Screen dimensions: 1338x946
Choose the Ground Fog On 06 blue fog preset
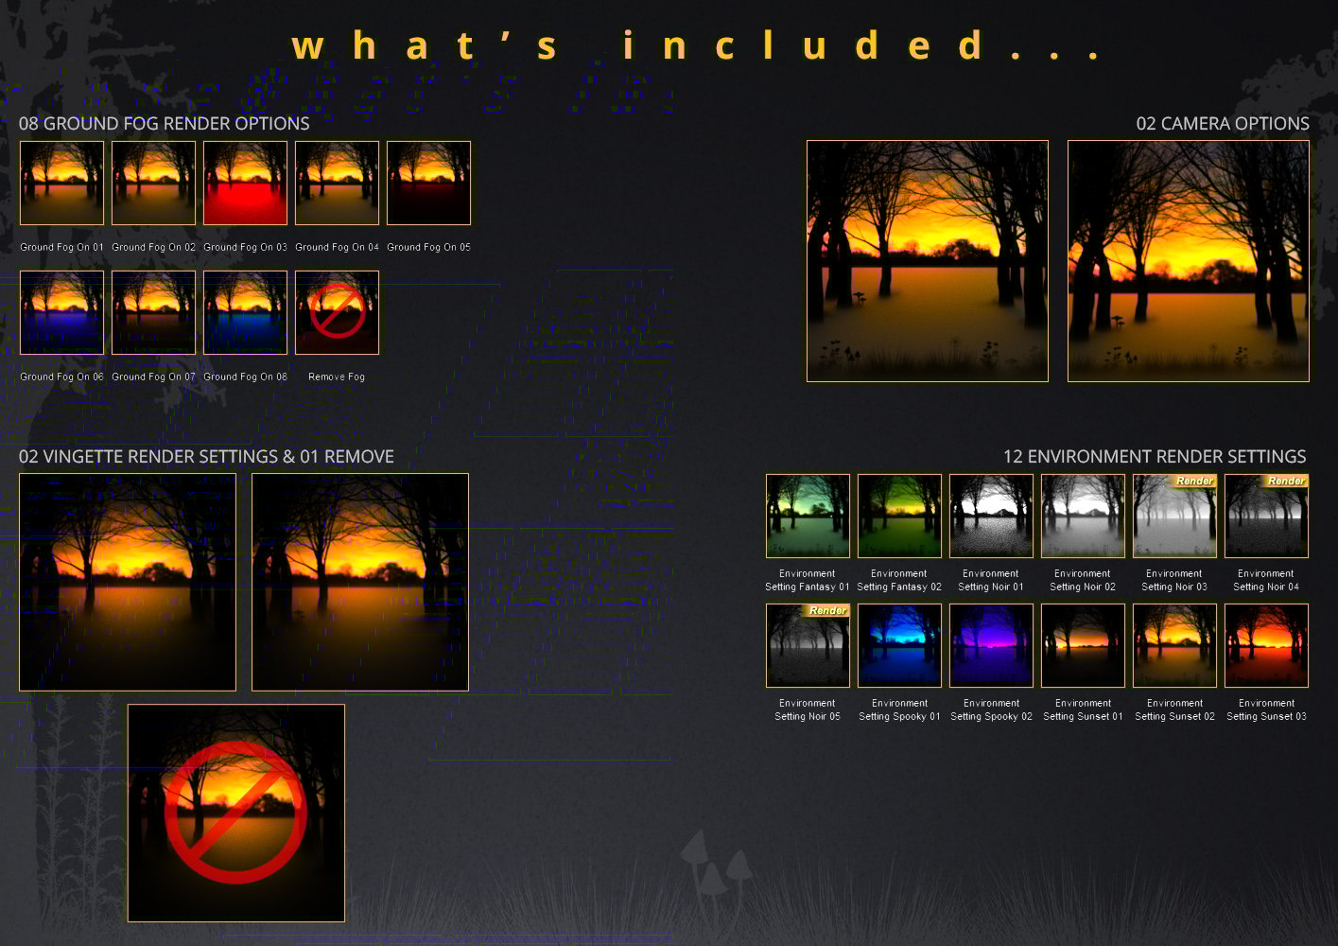click(x=61, y=312)
